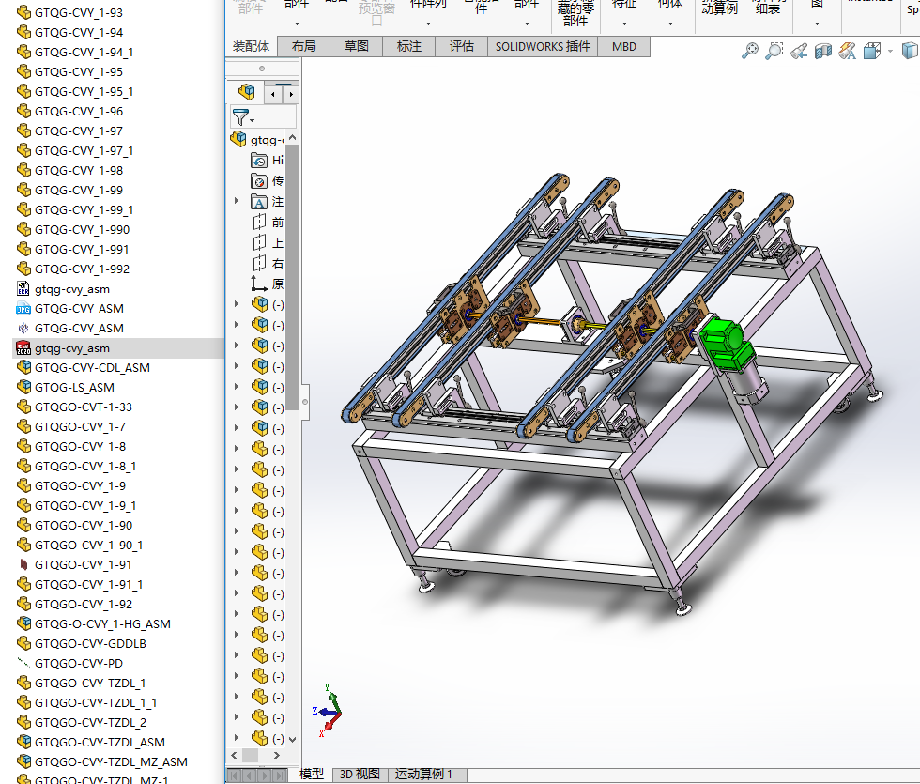This screenshot has width=920, height=784.
Task: Click the 细表 bill of materials button
Action: (768, 8)
